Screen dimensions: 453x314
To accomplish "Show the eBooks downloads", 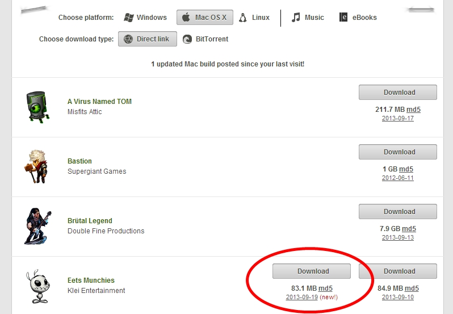I will pos(358,18).
